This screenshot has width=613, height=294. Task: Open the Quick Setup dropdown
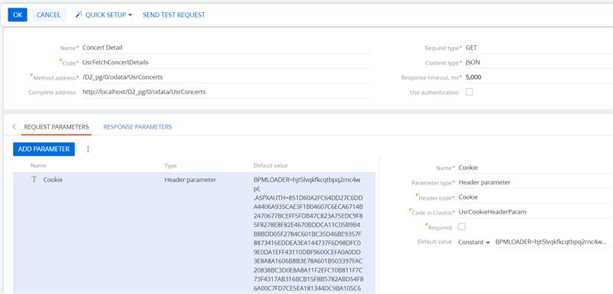tap(104, 15)
